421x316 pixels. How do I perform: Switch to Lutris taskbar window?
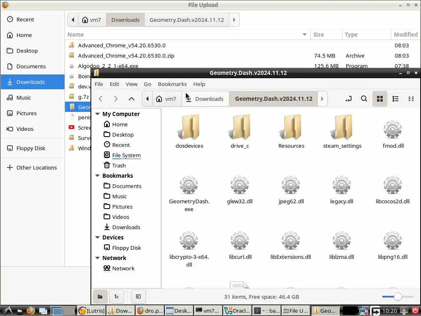tap(92, 311)
